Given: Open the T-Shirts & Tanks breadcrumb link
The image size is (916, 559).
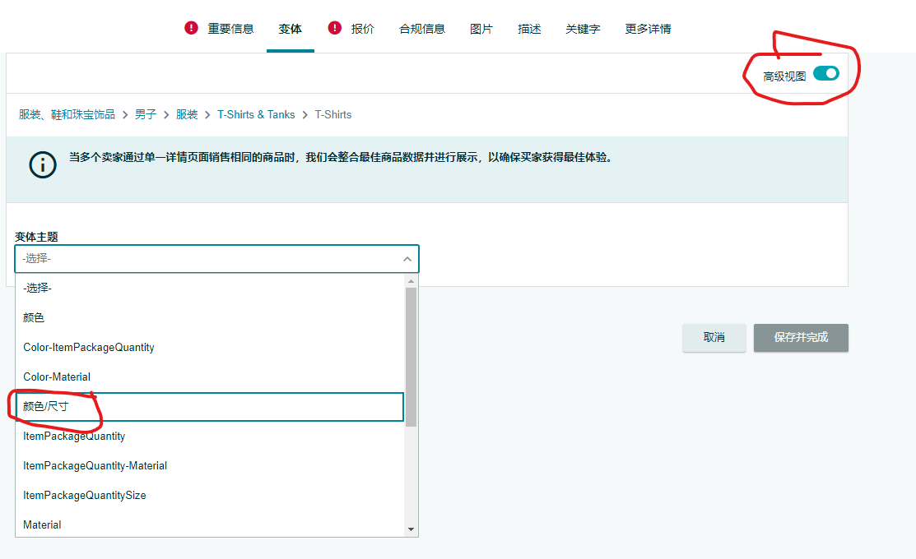Looking at the screenshot, I should pyautogui.click(x=256, y=114).
